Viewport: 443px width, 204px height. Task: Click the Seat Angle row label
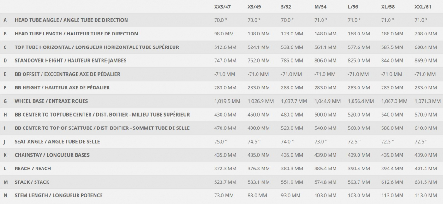pyautogui.click(x=57, y=141)
